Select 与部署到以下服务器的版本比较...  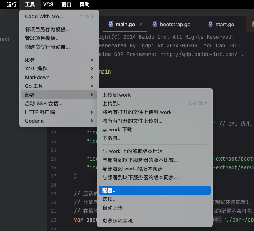pos(155,160)
